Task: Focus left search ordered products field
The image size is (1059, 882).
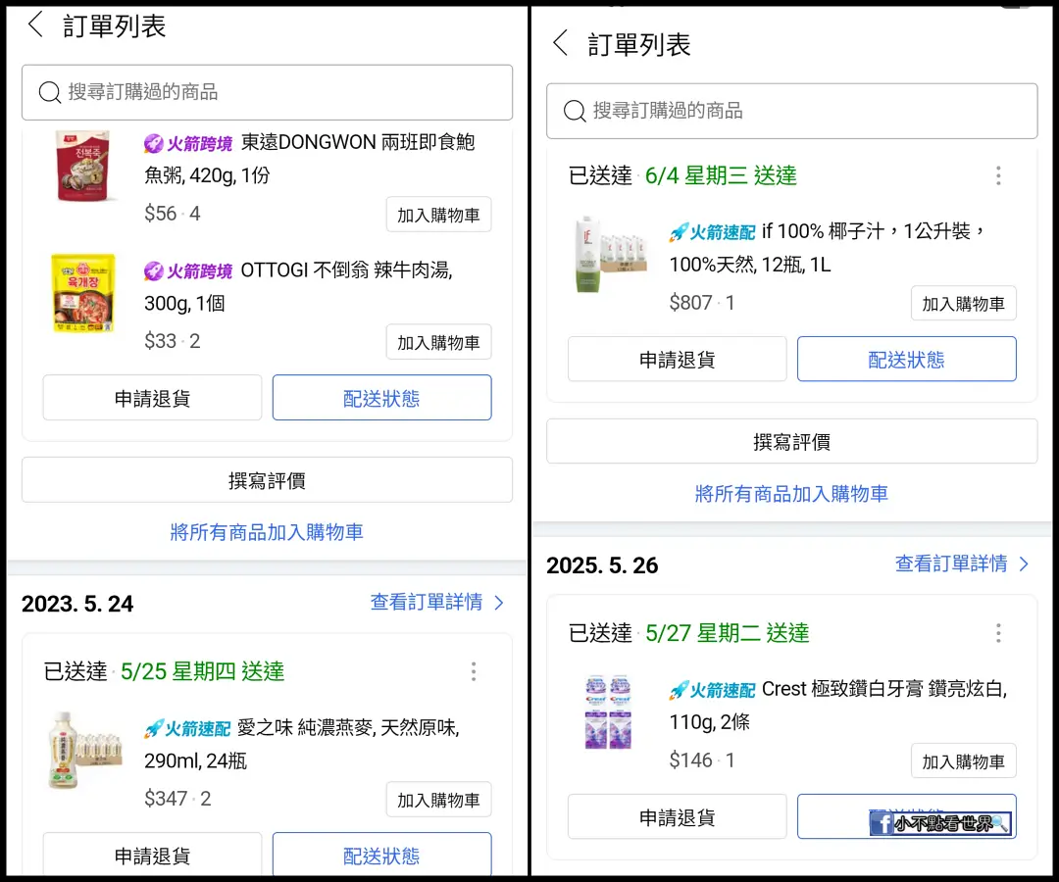Action: click(x=267, y=92)
